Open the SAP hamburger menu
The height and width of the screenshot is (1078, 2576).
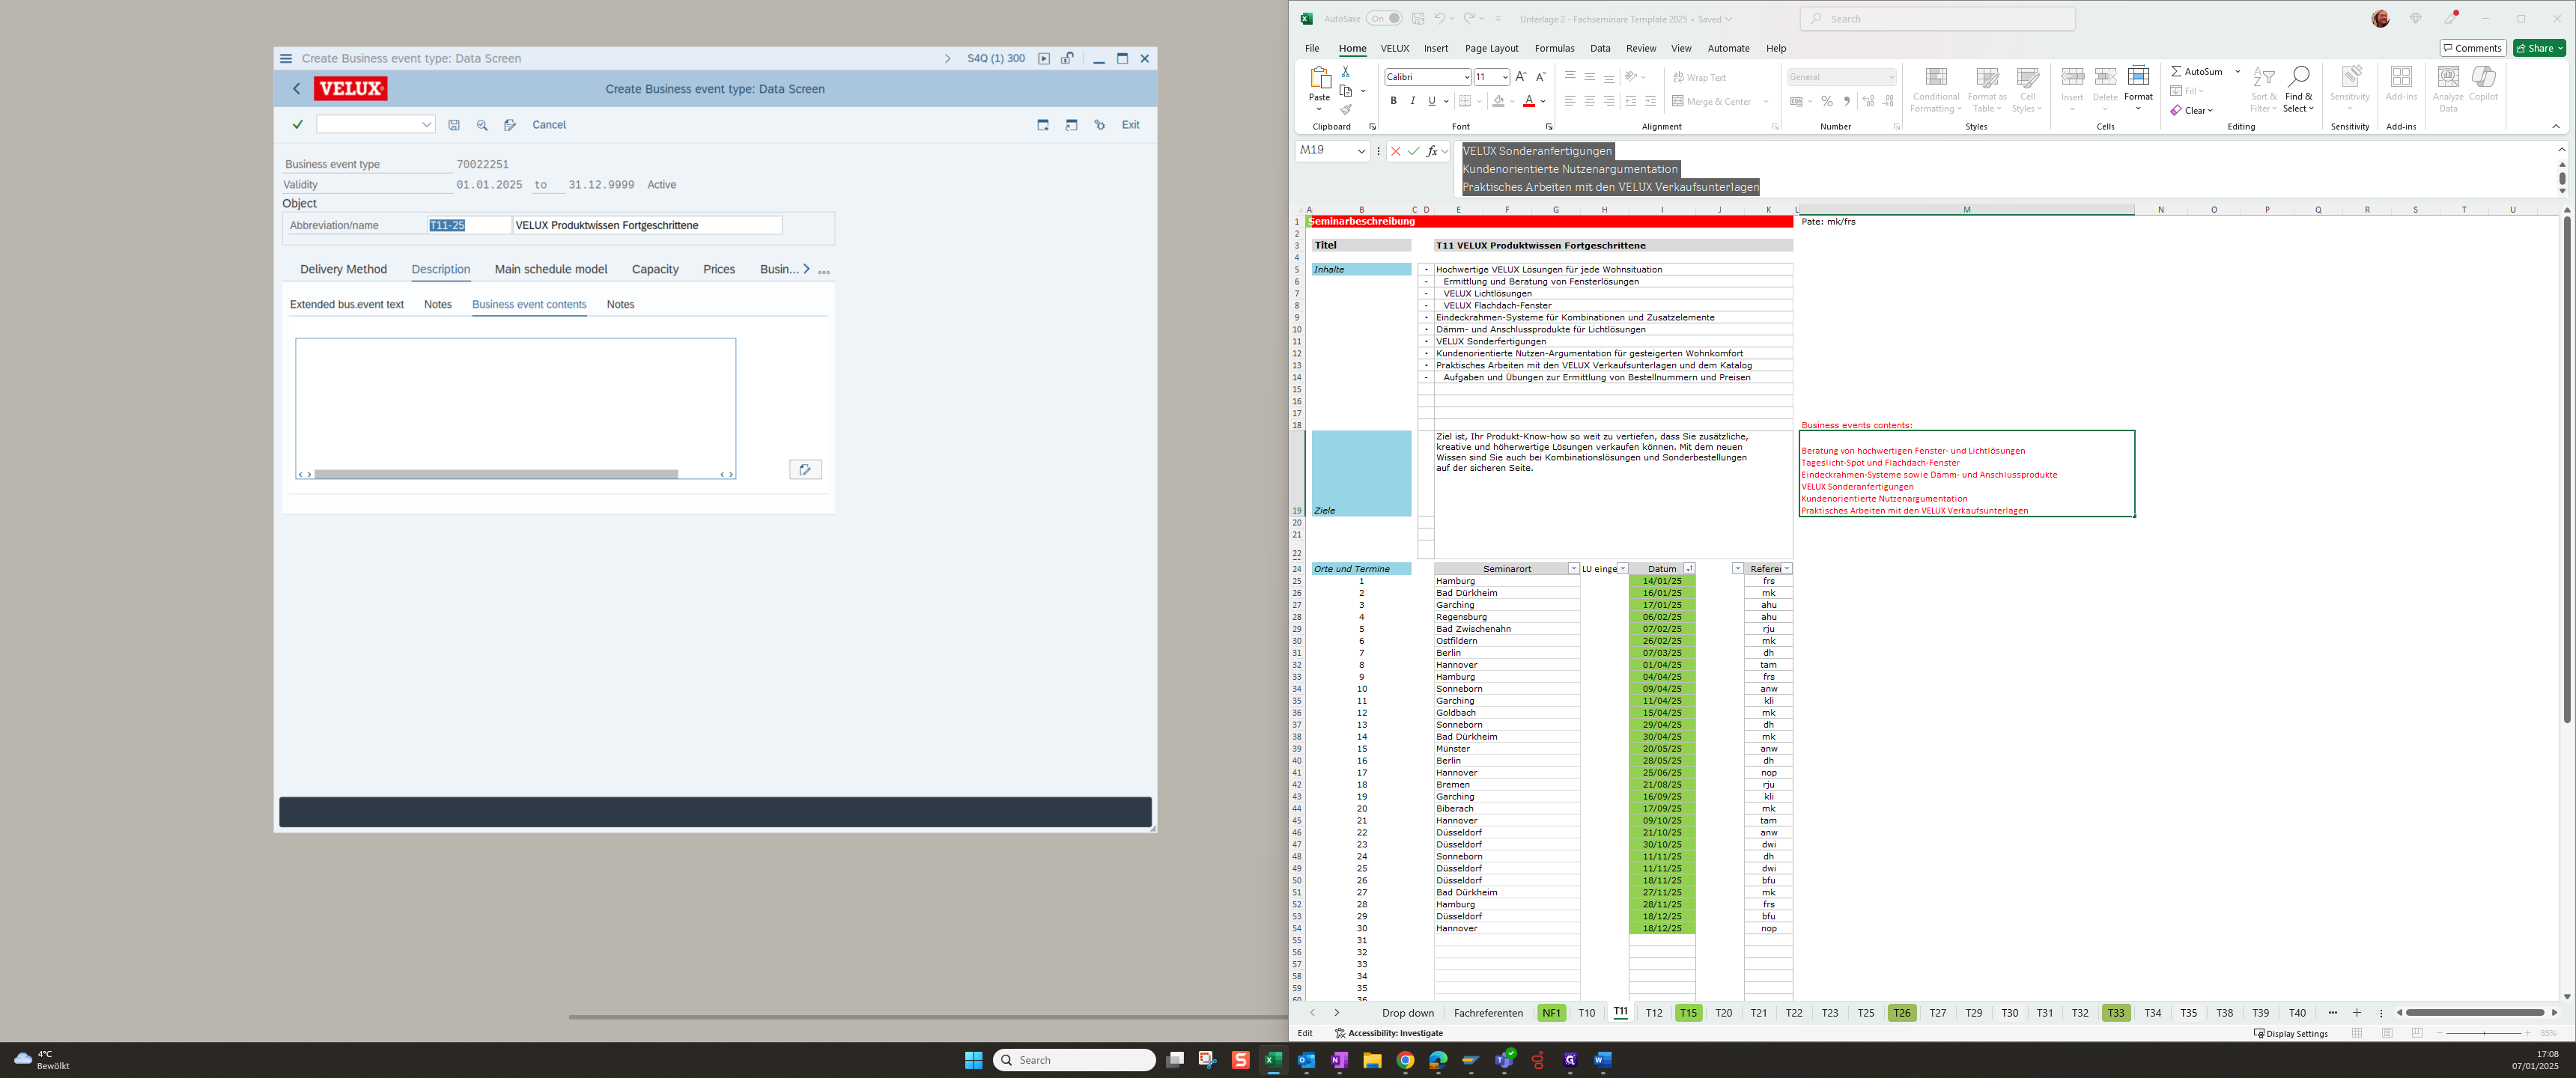[286, 58]
